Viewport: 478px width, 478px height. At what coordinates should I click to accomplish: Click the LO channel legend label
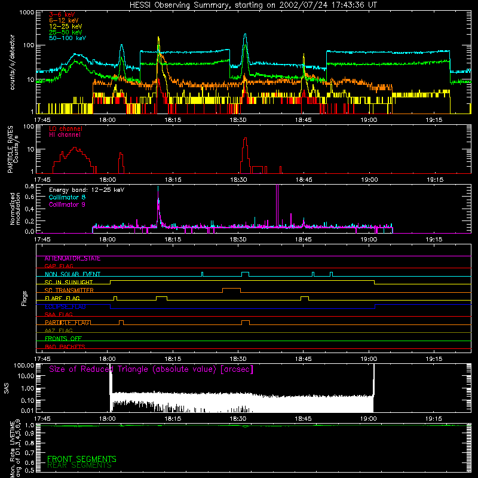[x=66, y=129]
